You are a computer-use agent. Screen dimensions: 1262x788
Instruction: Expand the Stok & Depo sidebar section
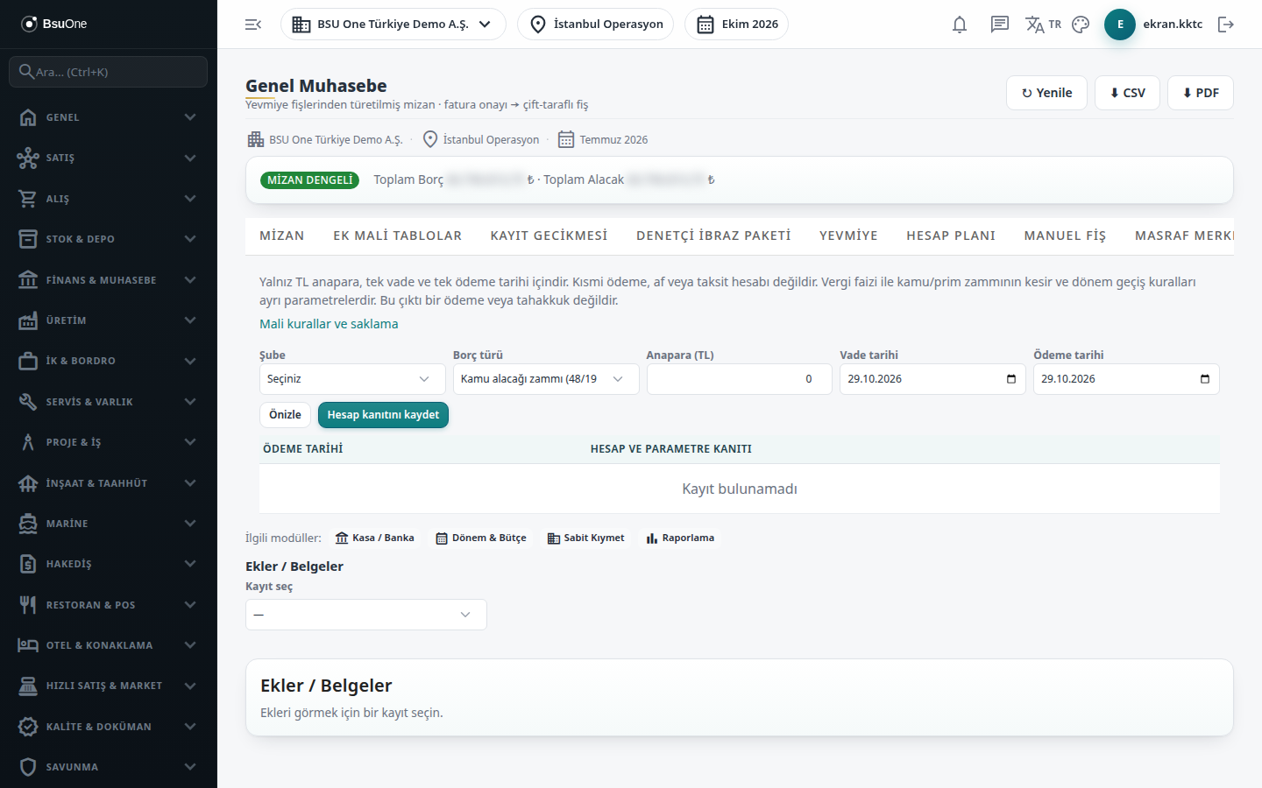point(109,239)
